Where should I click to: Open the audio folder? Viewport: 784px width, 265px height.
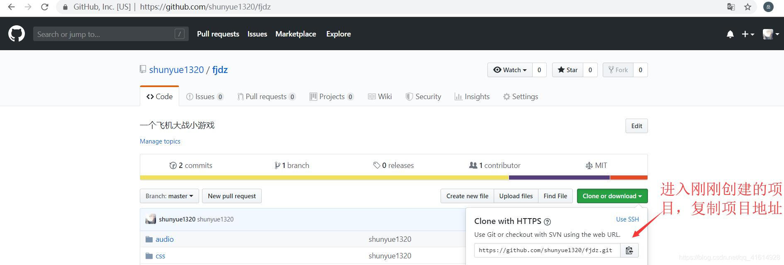[x=165, y=239]
